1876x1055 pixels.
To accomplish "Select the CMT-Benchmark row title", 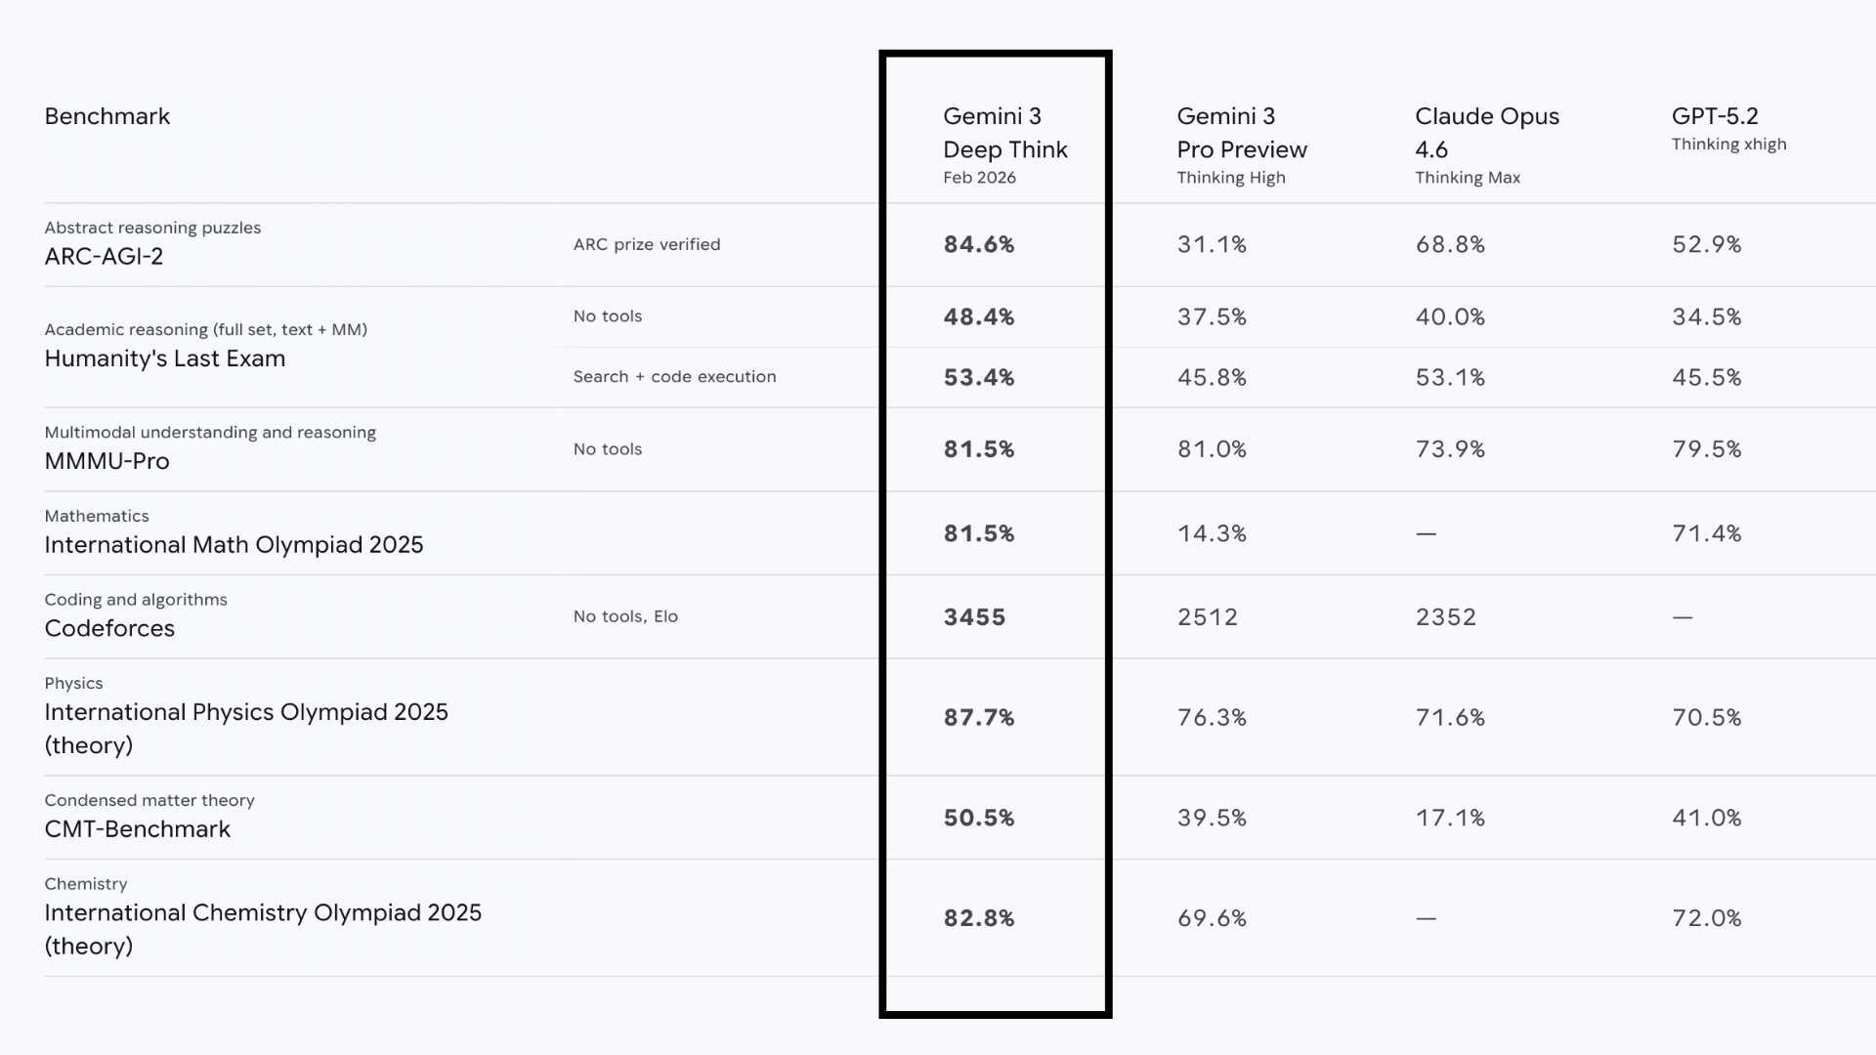I will coord(138,829).
